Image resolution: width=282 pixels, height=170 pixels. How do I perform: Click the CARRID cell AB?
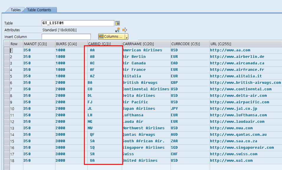(x=105, y=57)
